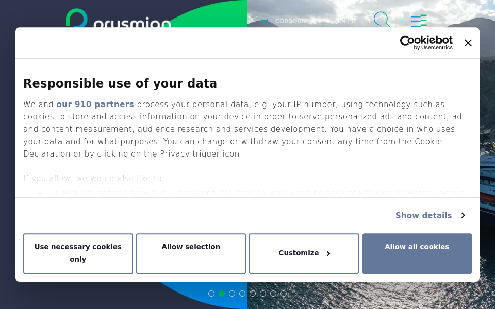Click the 'Responsible use of your data' heading
Image resolution: width=495 pixels, height=309 pixels.
pos(120,83)
